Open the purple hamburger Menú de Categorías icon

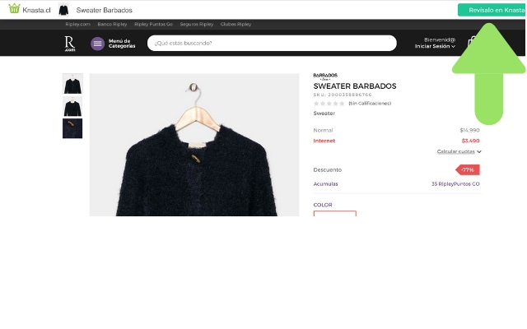97,44
